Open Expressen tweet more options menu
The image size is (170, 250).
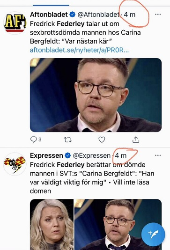158,155
